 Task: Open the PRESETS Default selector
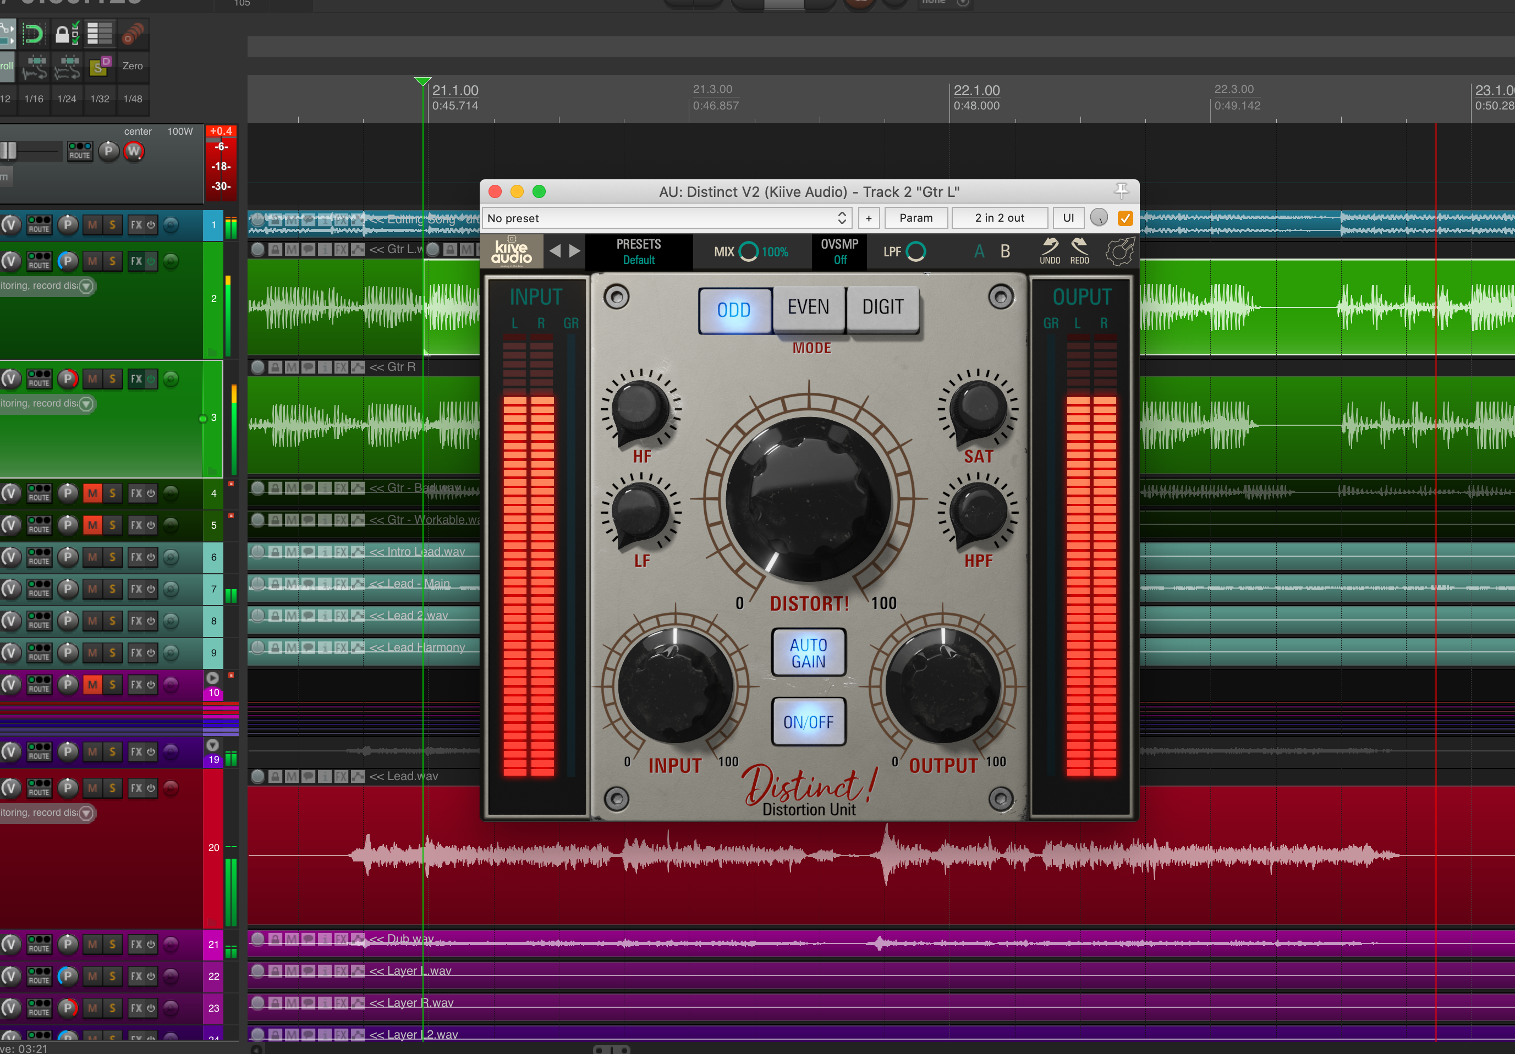coord(638,251)
